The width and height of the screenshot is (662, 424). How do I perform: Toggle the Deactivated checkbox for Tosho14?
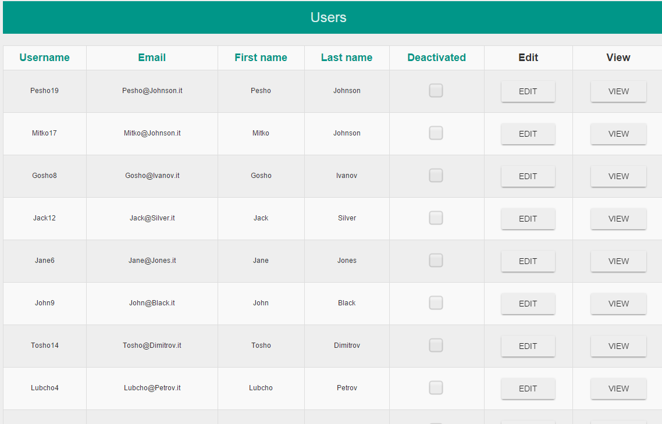point(436,345)
